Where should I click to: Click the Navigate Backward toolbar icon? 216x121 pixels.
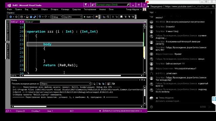click(10, 17)
